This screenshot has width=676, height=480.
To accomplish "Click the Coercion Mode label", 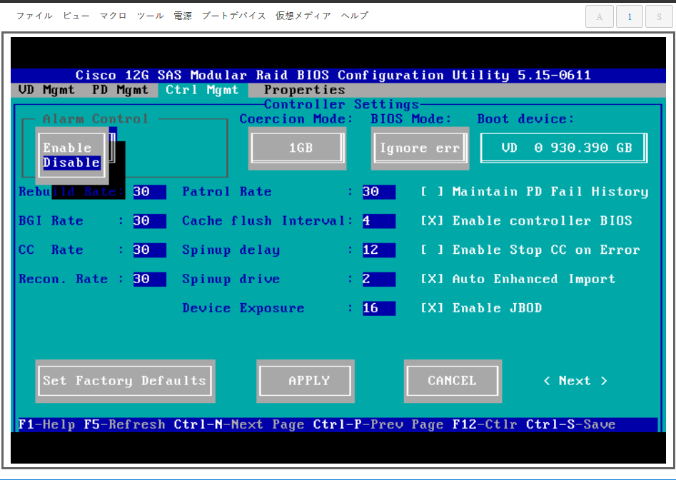I will 296,119.
